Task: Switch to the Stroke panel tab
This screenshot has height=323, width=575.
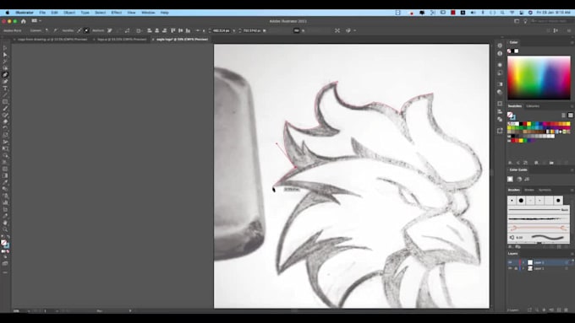Action: point(528,191)
